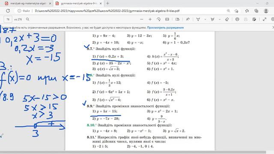Open the Draw pen options dropdown arrow
Viewport: 274px width, 154px height.
205,19
